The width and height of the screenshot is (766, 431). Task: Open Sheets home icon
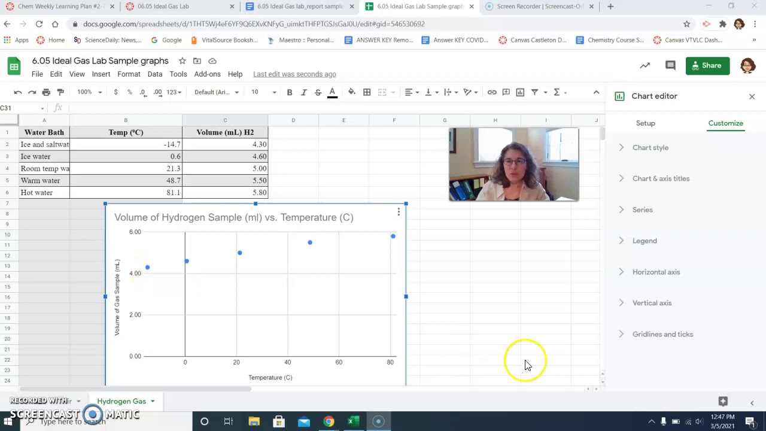coord(14,66)
